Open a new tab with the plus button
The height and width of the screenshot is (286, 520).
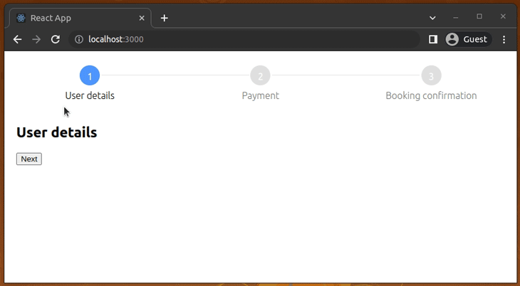click(x=165, y=18)
